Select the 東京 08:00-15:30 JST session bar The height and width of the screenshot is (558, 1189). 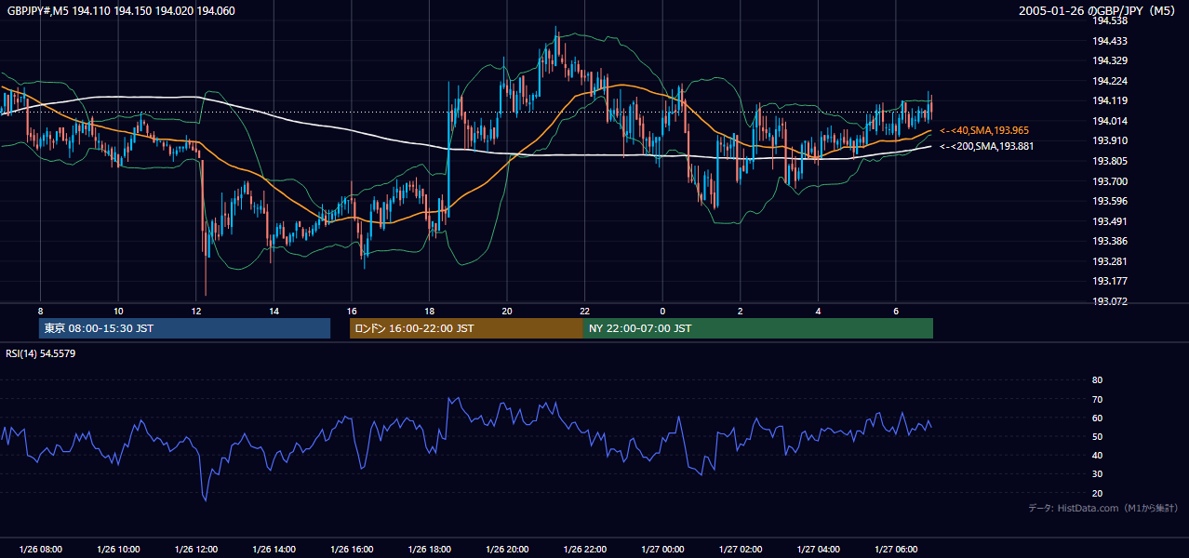pos(185,328)
